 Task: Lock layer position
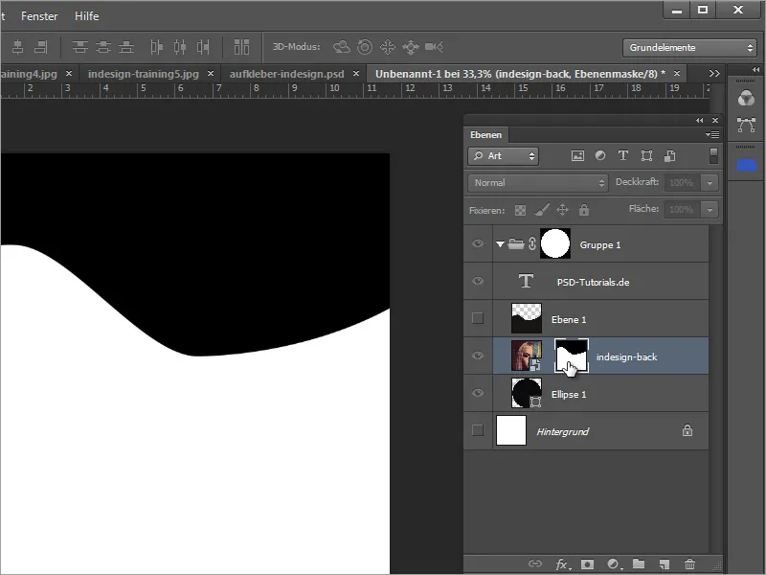pyautogui.click(x=562, y=210)
